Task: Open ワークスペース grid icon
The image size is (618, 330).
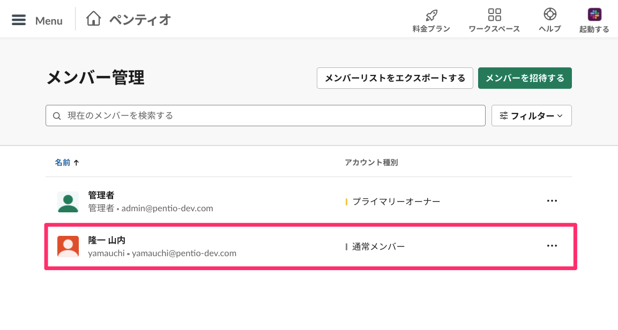Action: click(x=494, y=14)
